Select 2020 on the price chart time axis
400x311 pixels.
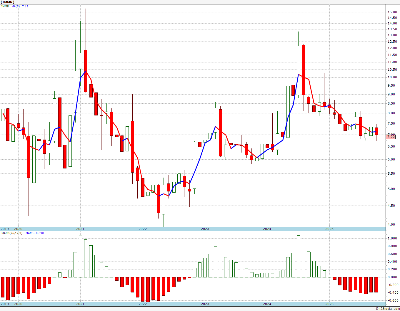(x=18, y=229)
